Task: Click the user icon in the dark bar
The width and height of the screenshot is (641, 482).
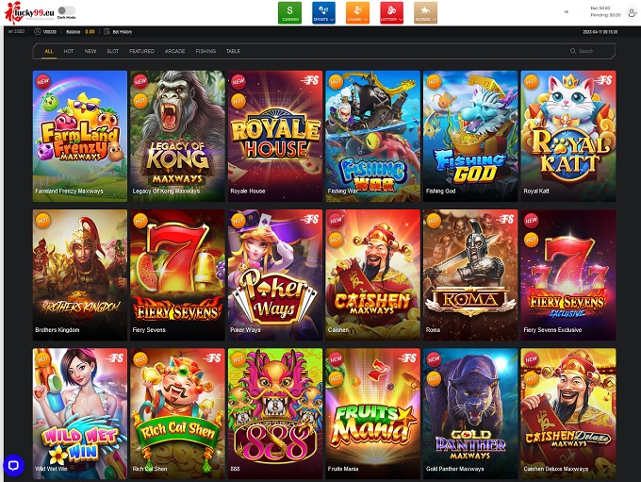Action: 38,31
